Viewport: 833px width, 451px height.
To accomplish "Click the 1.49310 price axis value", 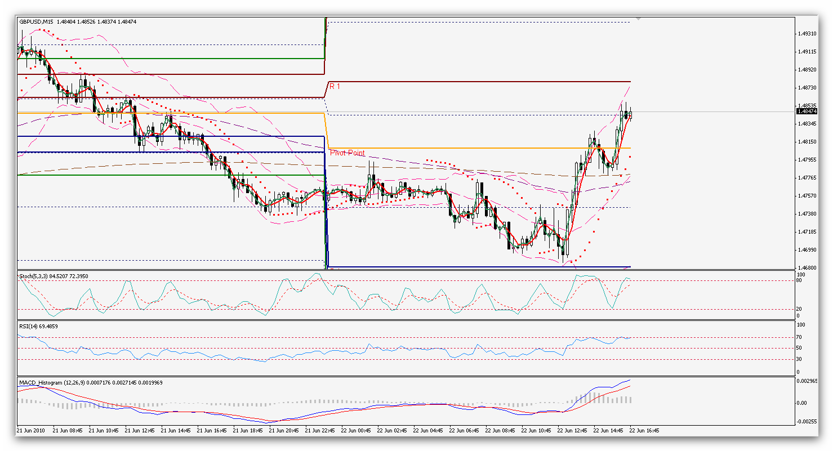I will click(x=806, y=34).
